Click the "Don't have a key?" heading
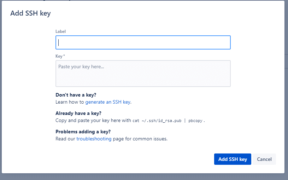 pyautogui.click(x=76, y=95)
